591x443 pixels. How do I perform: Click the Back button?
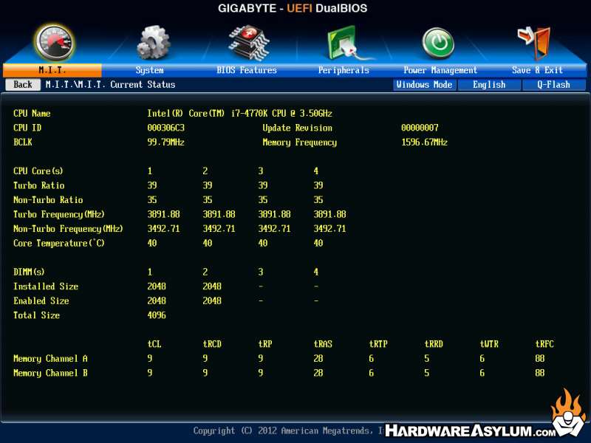[x=23, y=84]
